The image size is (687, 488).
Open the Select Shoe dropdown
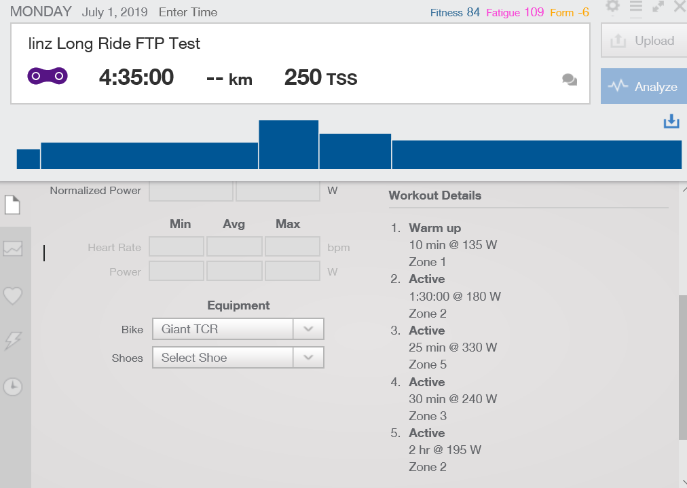click(x=224, y=358)
